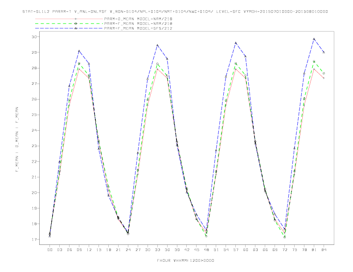
Task: Click x-axis tick label 54
Action: [226, 250]
